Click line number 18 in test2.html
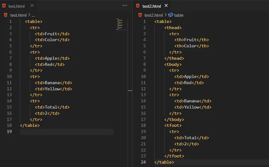 [143, 126]
